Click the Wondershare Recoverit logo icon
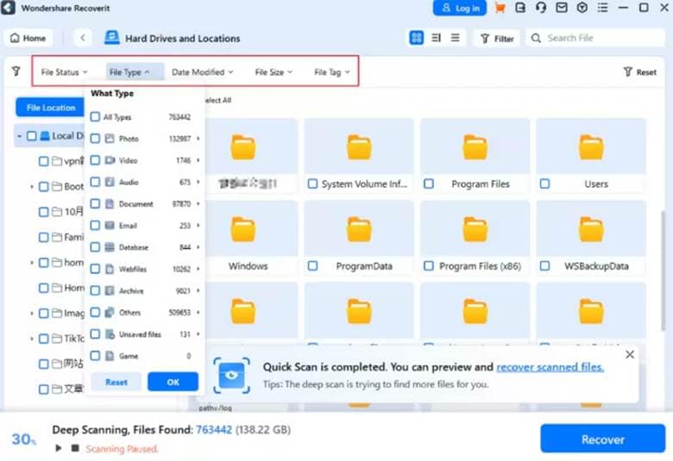 [x=8, y=8]
